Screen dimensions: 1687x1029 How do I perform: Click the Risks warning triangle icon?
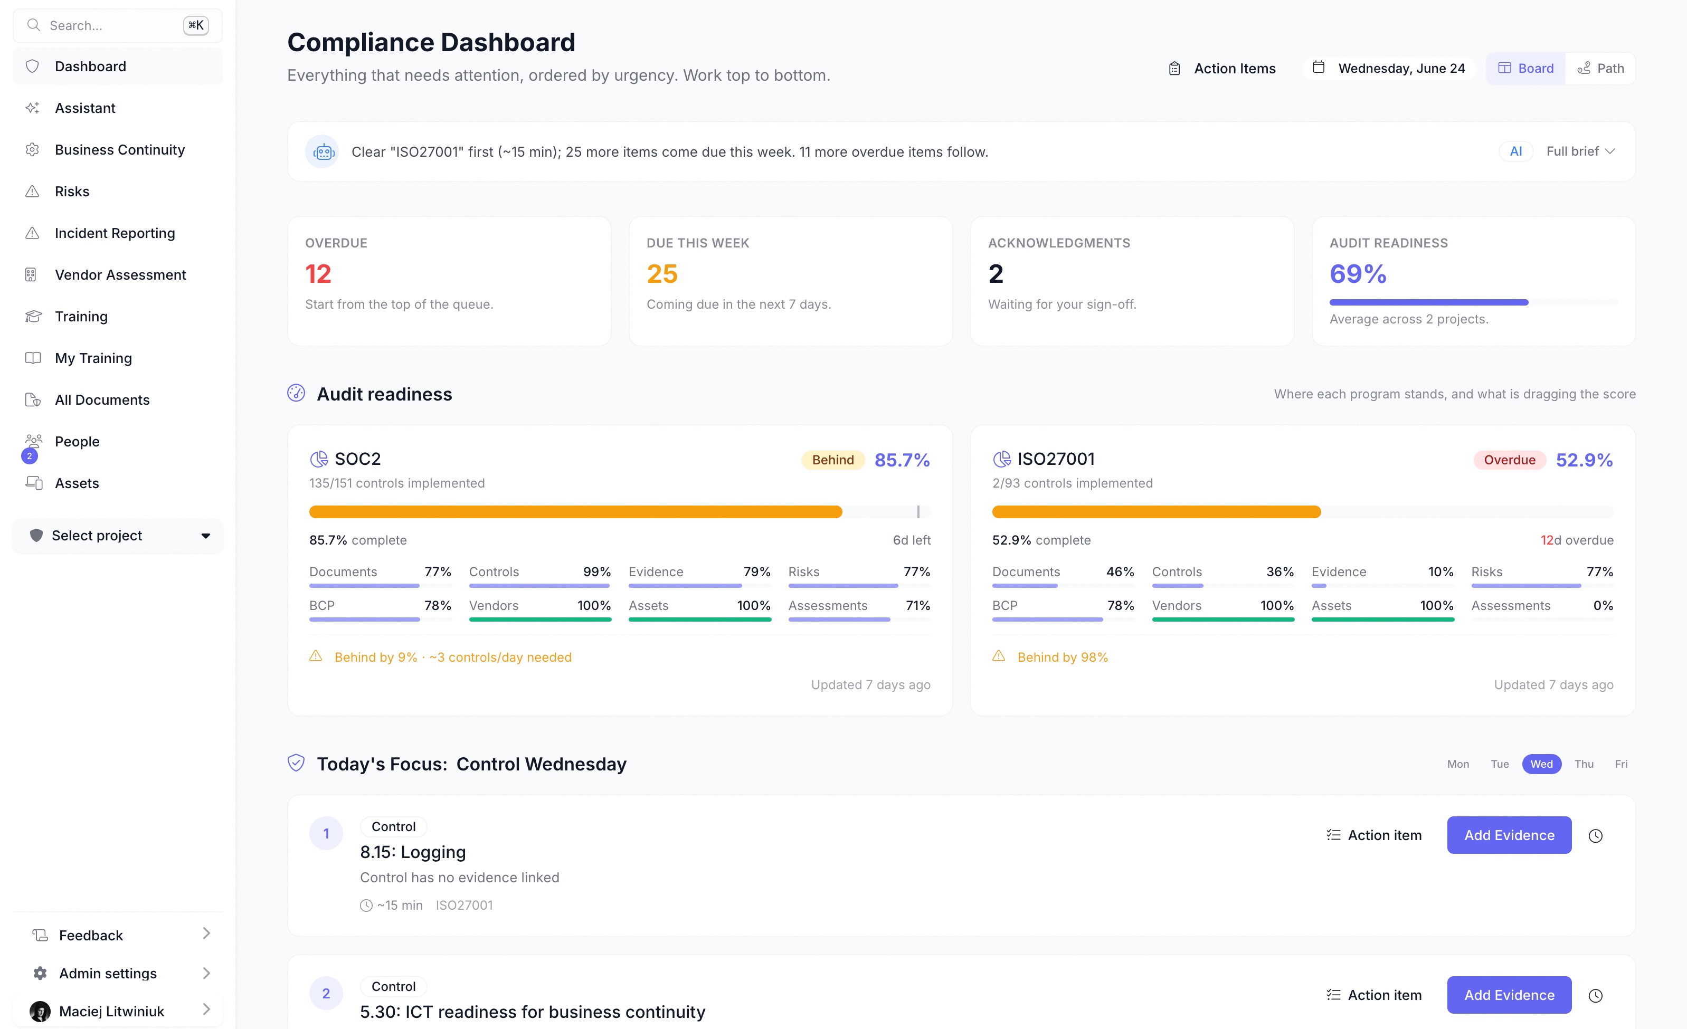coord(32,192)
